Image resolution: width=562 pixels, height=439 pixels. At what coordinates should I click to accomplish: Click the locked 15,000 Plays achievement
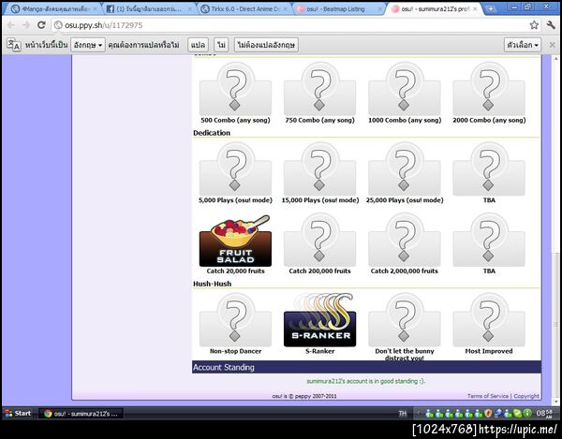(x=319, y=169)
